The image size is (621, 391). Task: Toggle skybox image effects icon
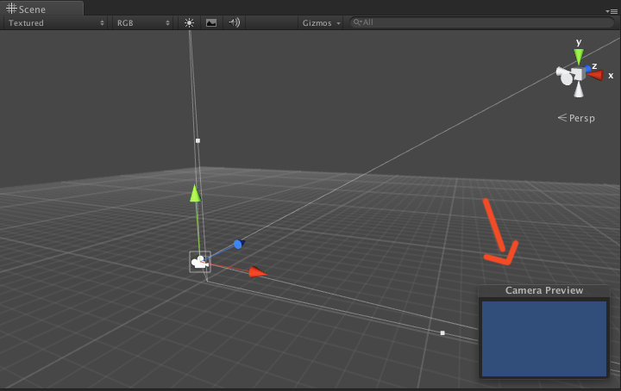click(211, 23)
